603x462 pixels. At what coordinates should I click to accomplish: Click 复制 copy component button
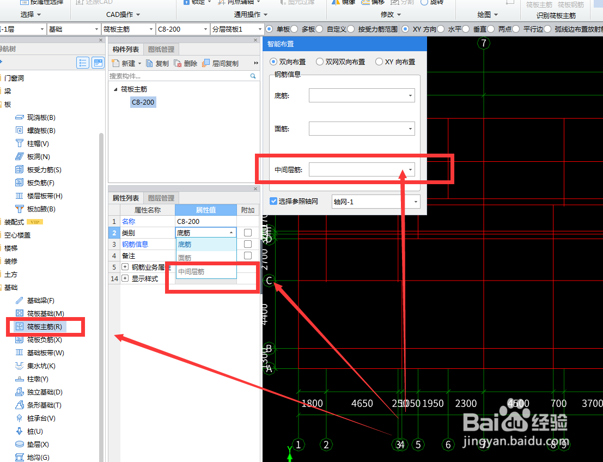[157, 64]
